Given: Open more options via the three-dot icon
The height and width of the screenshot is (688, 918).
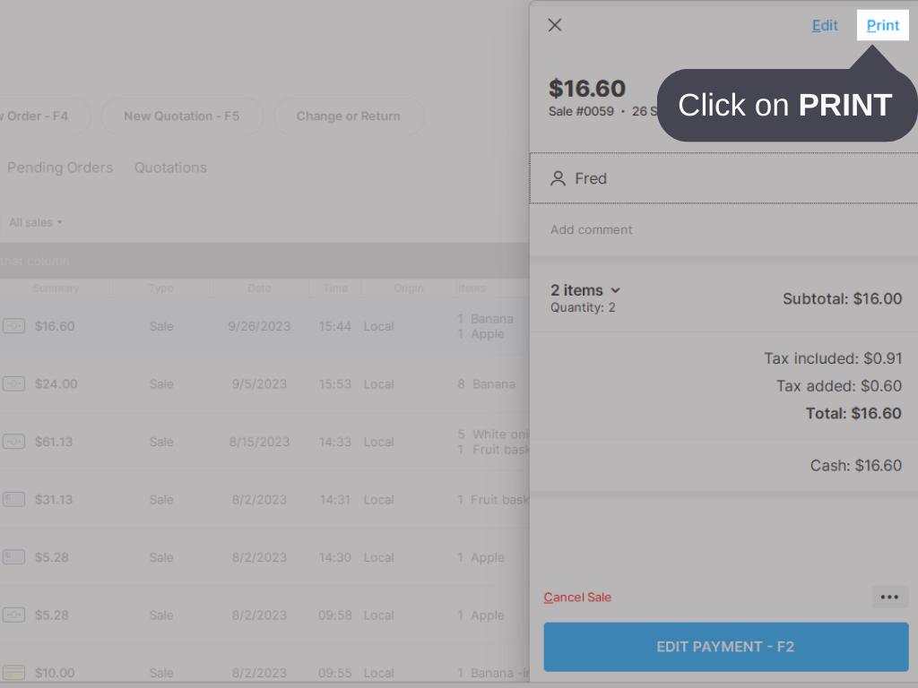Looking at the screenshot, I should point(889,597).
